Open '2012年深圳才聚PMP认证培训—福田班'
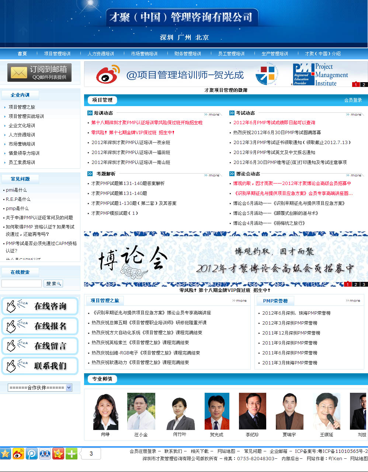The height and width of the screenshot is (472, 368). (131, 153)
